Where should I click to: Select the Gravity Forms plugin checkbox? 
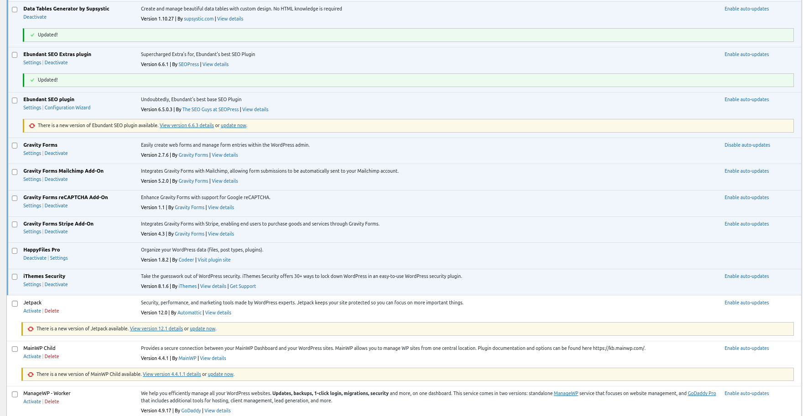(x=15, y=146)
